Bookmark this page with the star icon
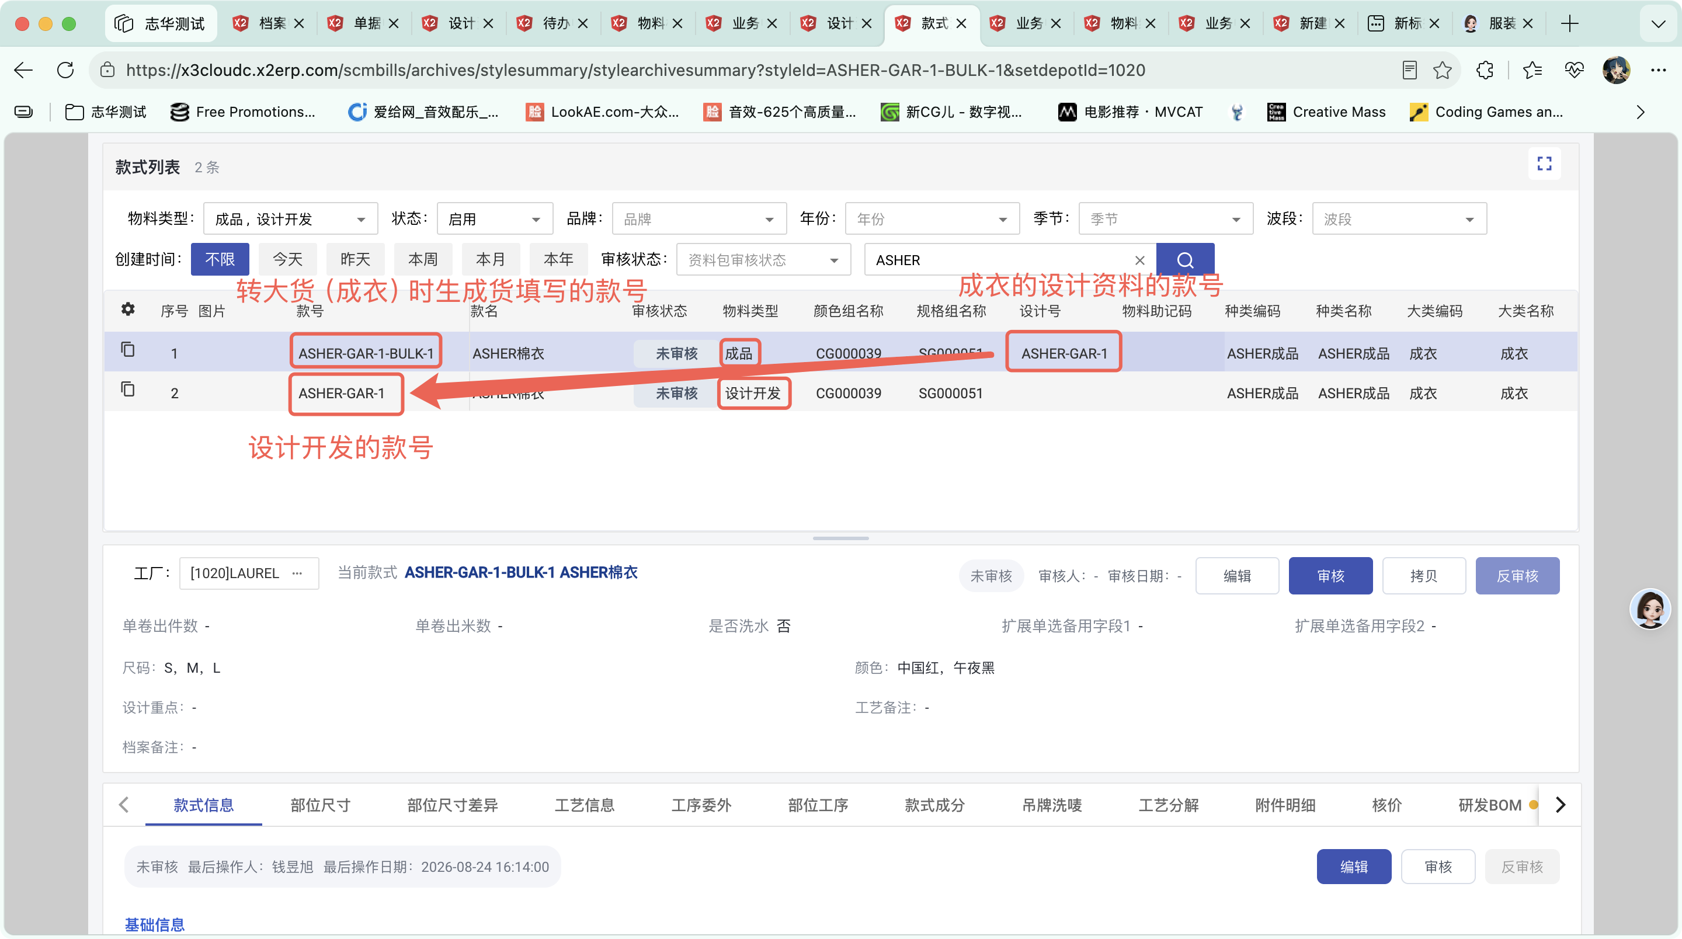The width and height of the screenshot is (1682, 939). pyautogui.click(x=1443, y=70)
